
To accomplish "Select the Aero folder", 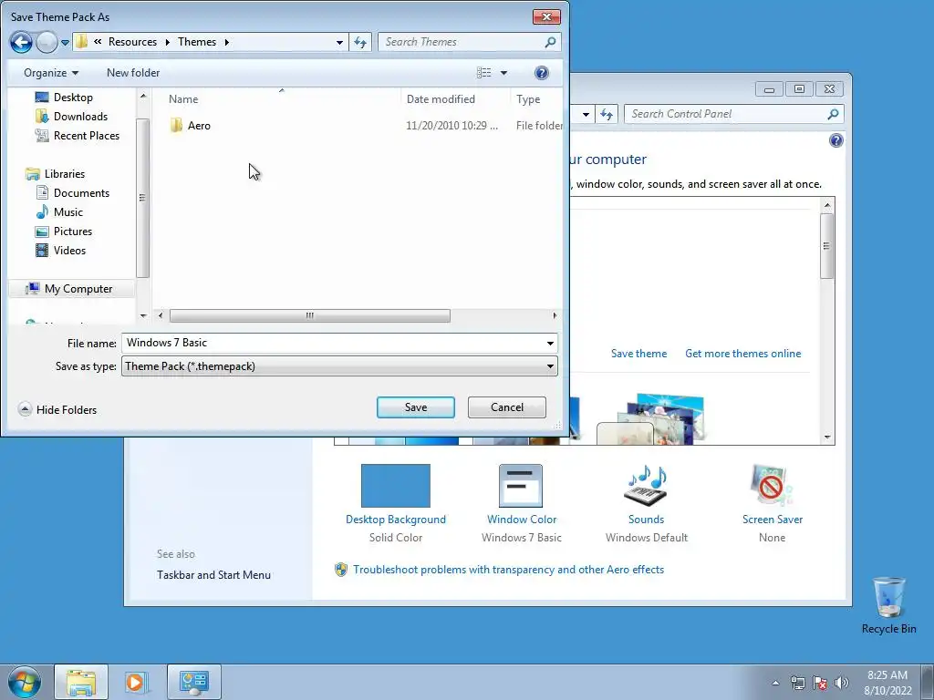I will [x=198, y=125].
